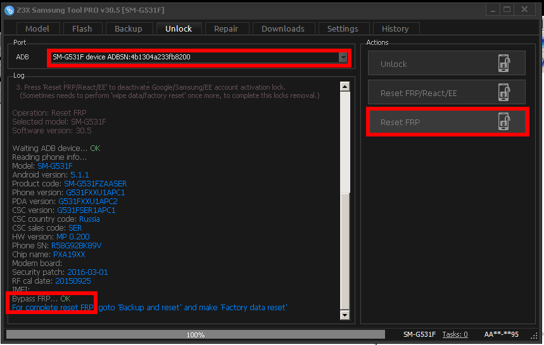Switch to the Settings tab

click(x=343, y=28)
